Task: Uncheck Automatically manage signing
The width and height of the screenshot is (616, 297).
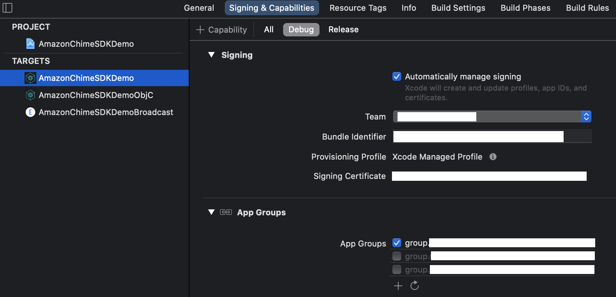Action: click(x=397, y=76)
